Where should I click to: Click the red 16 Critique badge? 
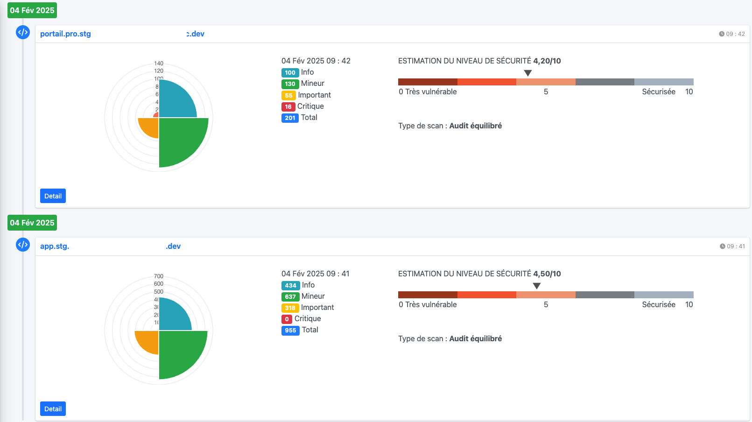click(288, 106)
